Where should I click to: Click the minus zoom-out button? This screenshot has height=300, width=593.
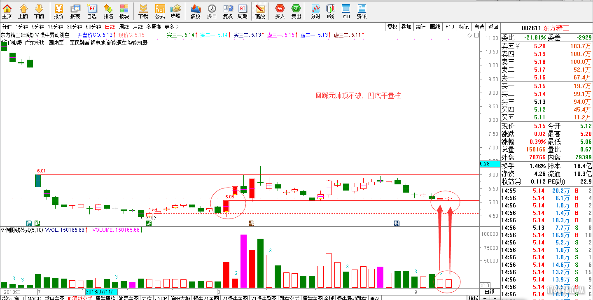point(495,298)
